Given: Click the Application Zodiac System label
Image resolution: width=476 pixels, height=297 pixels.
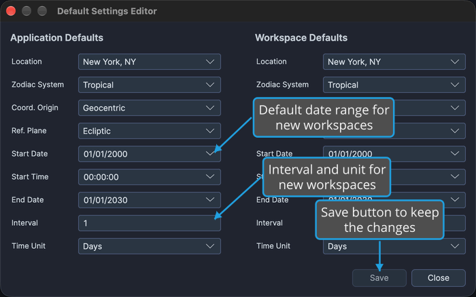Looking at the screenshot, I should (x=37, y=85).
